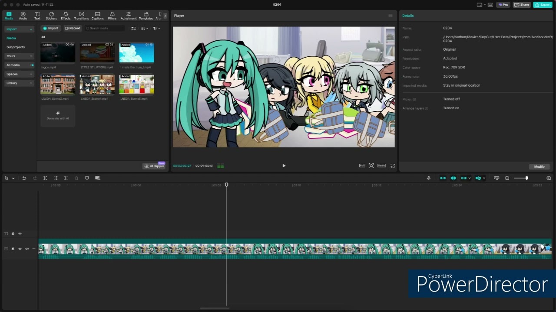Open the Effects tab
Image resolution: width=556 pixels, height=312 pixels.
click(x=66, y=16)
